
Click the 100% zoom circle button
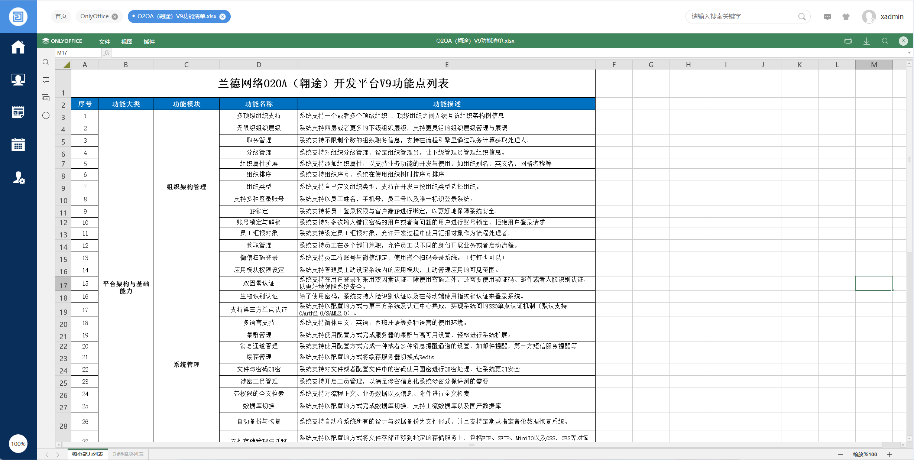click(18, 444)
